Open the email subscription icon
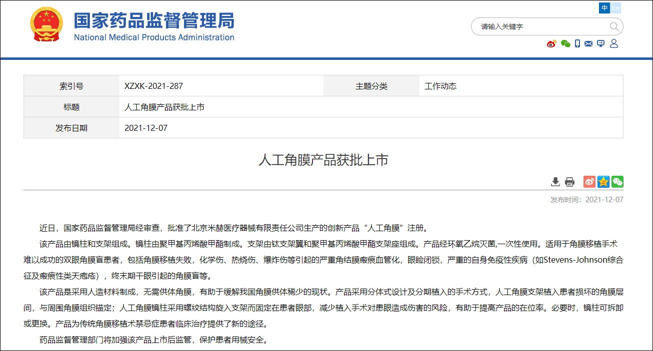Screen dimensions: 653x351 click(x=588, y=43)
